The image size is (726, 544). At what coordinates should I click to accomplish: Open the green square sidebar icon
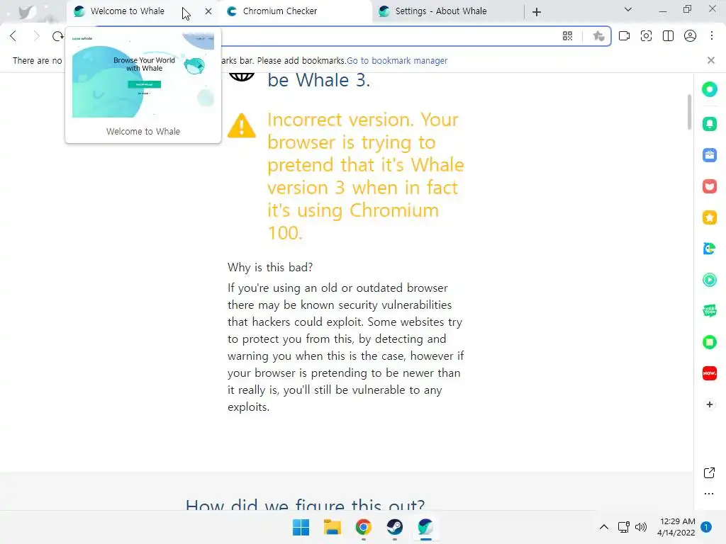click(x=709, y=342)
